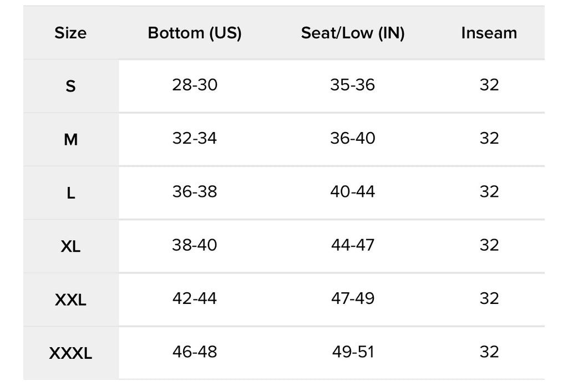
Task: Select the L size row label
Action: [70, 194]
